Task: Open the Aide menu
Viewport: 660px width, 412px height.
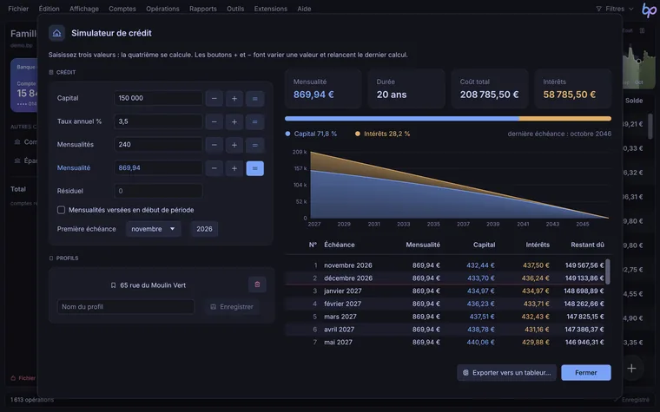Action: coord(304,9)
